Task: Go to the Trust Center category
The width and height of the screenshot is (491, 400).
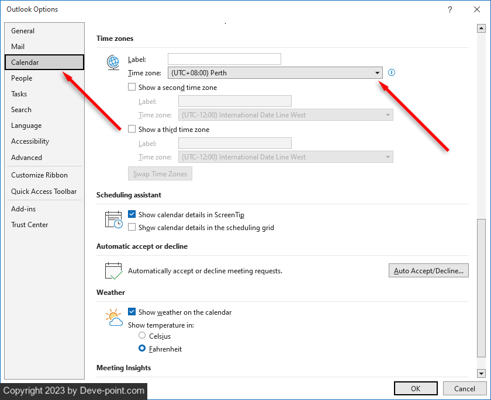Action: [29, 225]
